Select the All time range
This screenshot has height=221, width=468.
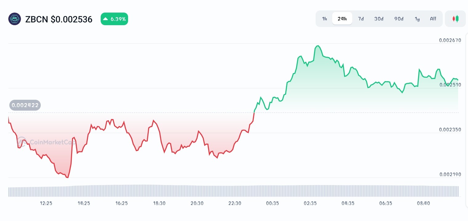tap(433, 19)
